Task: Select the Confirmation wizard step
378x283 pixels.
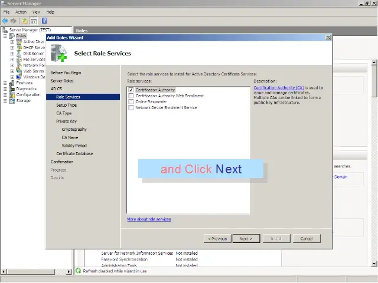Action: pos(62,162)
